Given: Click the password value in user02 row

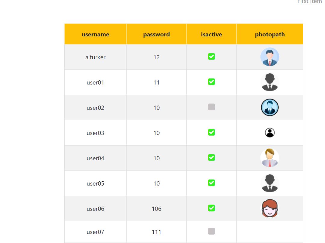Looking at the screenshot, I should point(157,108).
